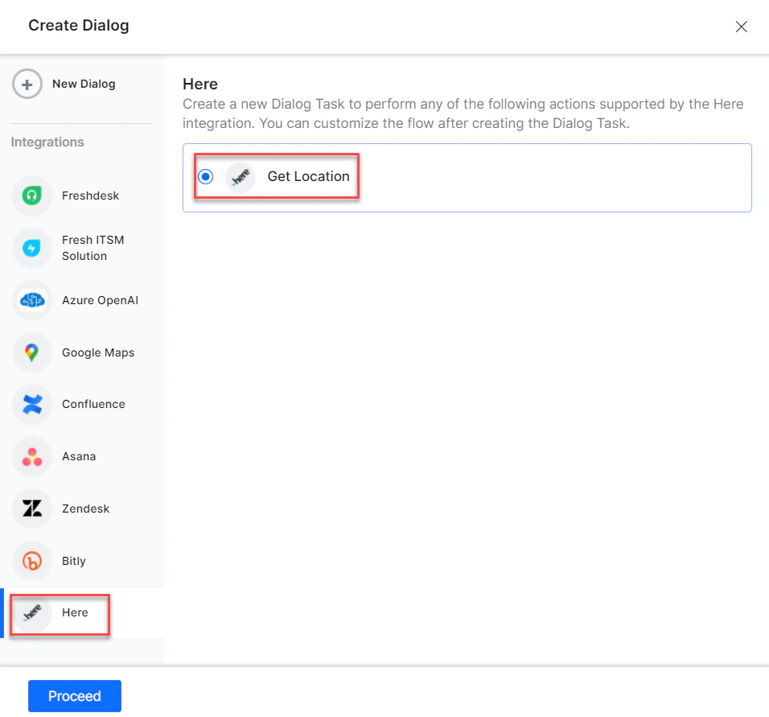The height and width of the screenshot is (717, 769).
Task: Close the Create Dialog window
Action: [x=741, y=26]
